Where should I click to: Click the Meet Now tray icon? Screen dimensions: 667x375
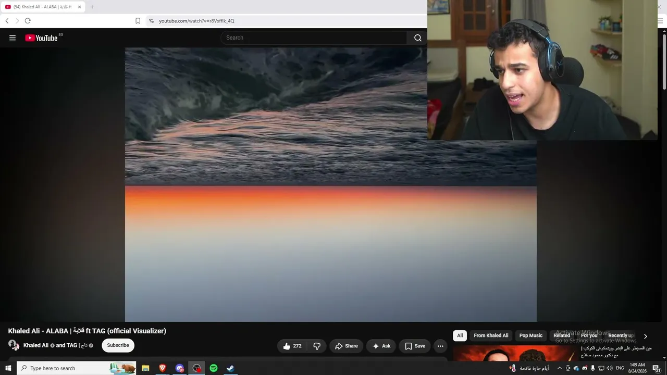pyautogui.click(x=568, y=368)
